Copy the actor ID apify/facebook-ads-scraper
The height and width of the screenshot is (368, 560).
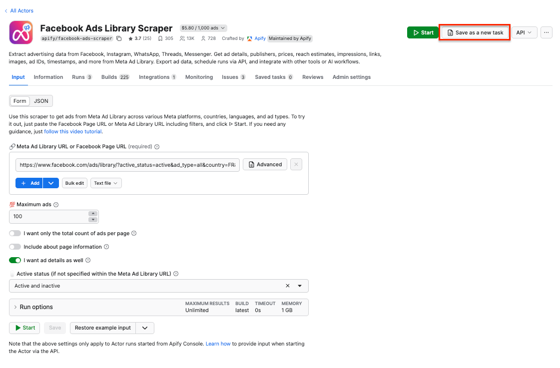coord(118,37)
